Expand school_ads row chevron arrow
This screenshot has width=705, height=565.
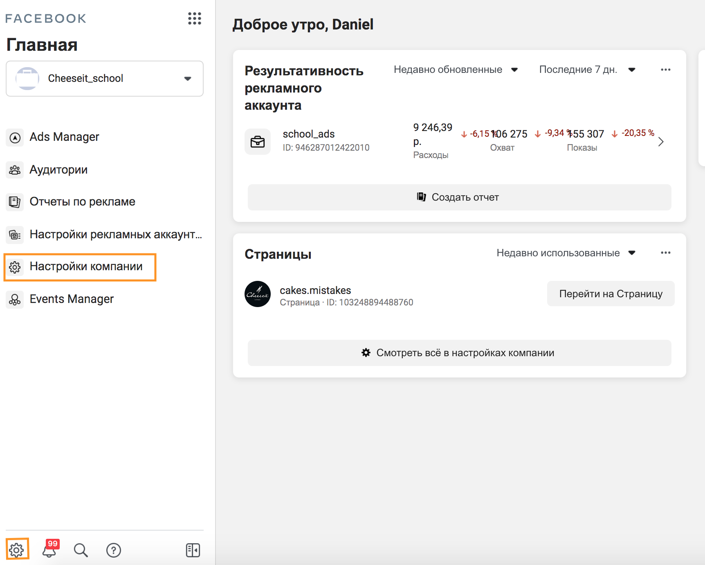point(661,142)
